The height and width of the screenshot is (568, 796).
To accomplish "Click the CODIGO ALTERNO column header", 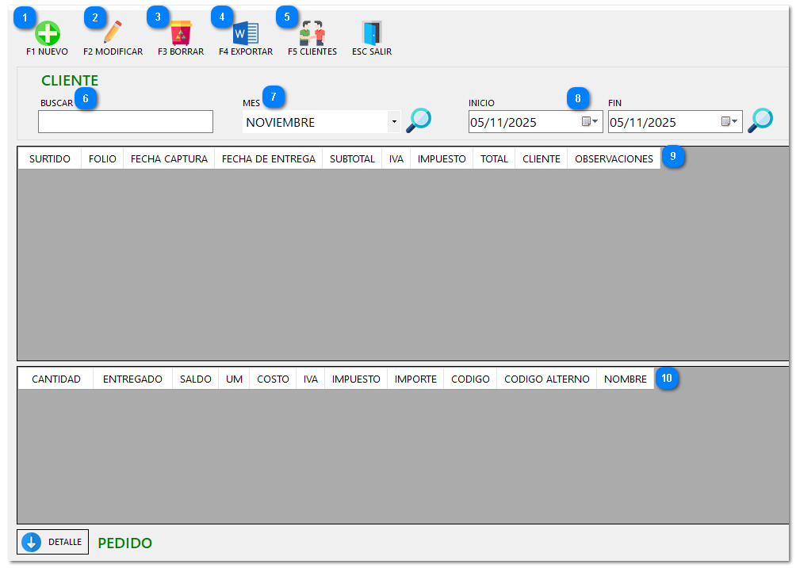I will 546,379.
